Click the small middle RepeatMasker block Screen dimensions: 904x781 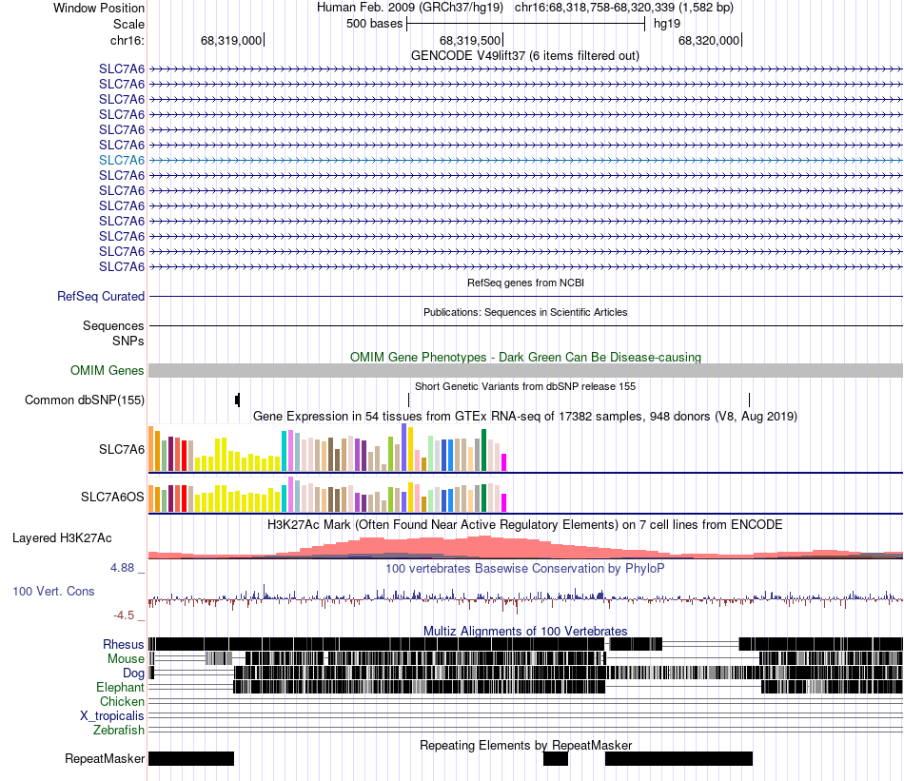tap(556, 759)
